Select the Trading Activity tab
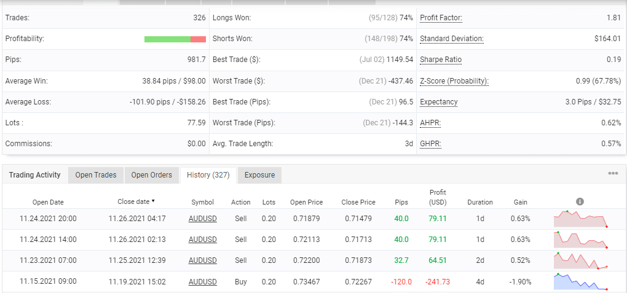 point(35,175)
